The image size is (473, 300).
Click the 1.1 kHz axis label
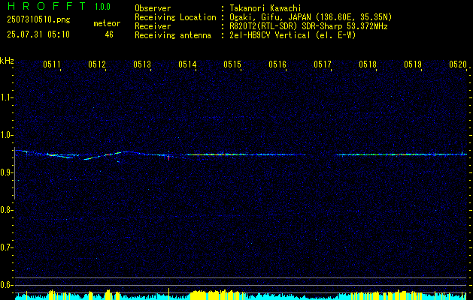click(x=6, y=97)
